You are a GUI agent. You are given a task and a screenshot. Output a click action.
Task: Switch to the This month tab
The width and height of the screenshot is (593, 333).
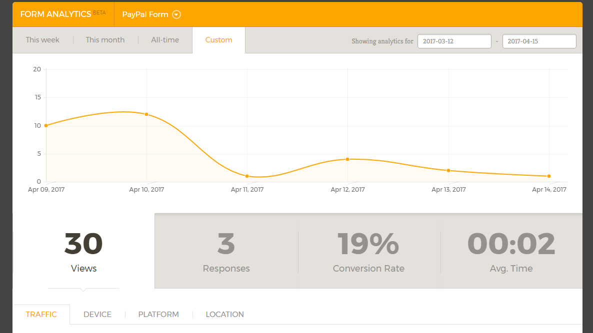point(105,40)
